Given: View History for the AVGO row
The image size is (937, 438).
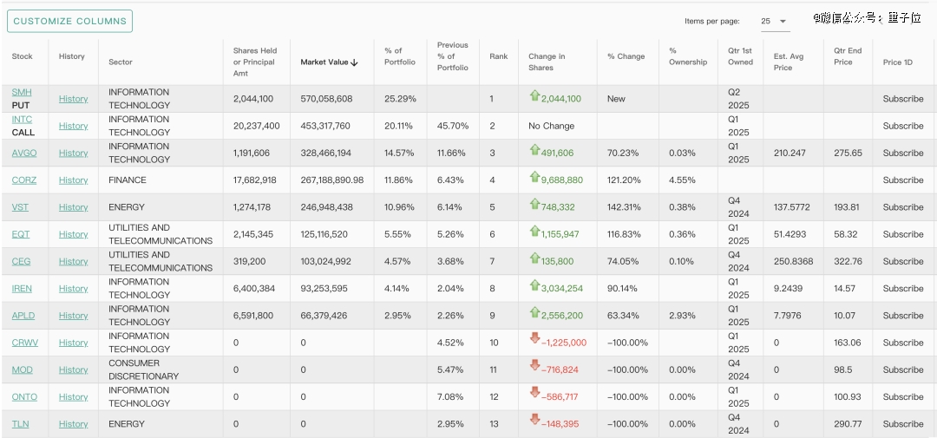Looking at the screenshot, I should click(73, 153).
